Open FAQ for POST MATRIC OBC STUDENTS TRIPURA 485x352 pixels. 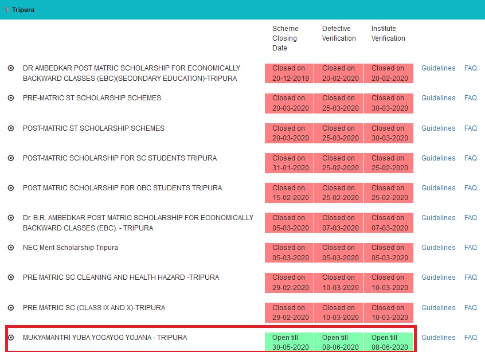(471, 188)
